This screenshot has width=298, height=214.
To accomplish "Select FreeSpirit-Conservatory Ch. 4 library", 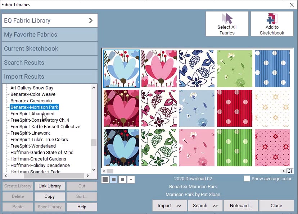I will [x=40, y=120].
